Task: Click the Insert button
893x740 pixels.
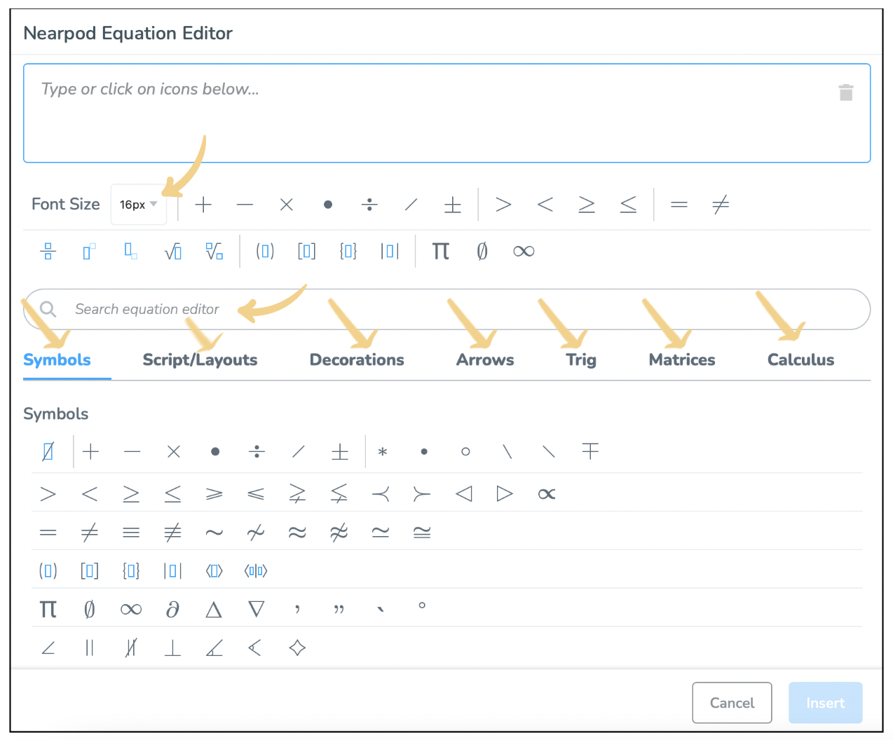Action: point(825,703)
